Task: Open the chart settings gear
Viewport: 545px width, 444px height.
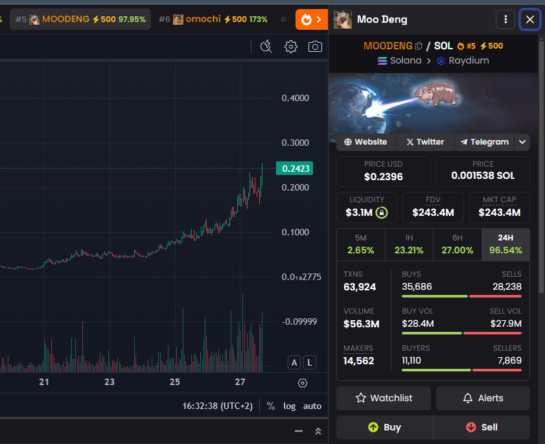Action: 290,47
